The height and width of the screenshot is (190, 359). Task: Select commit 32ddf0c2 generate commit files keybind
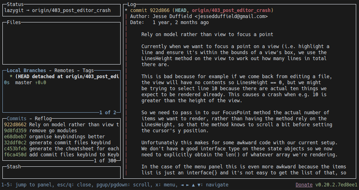pyautogui.click(x=61, y=143)
